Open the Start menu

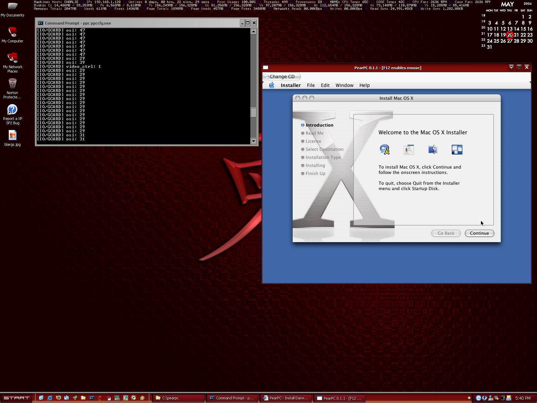(x=17, y=398)
